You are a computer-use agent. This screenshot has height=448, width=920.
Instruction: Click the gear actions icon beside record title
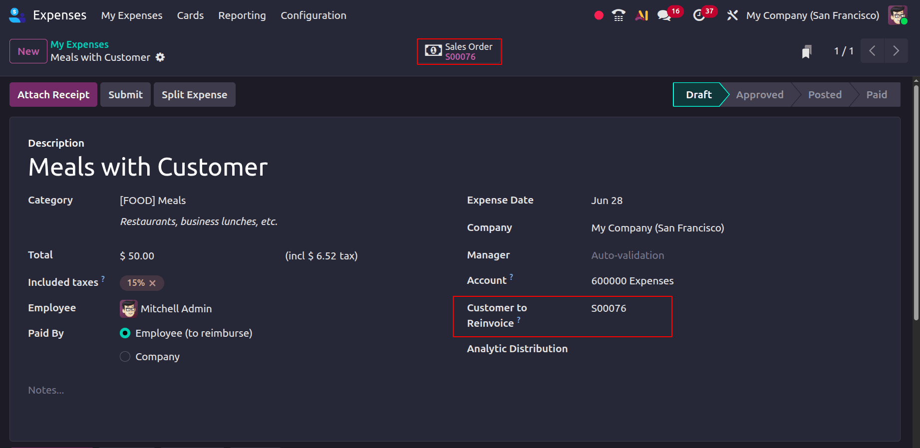pyautogui.click(x=160, y=57)
